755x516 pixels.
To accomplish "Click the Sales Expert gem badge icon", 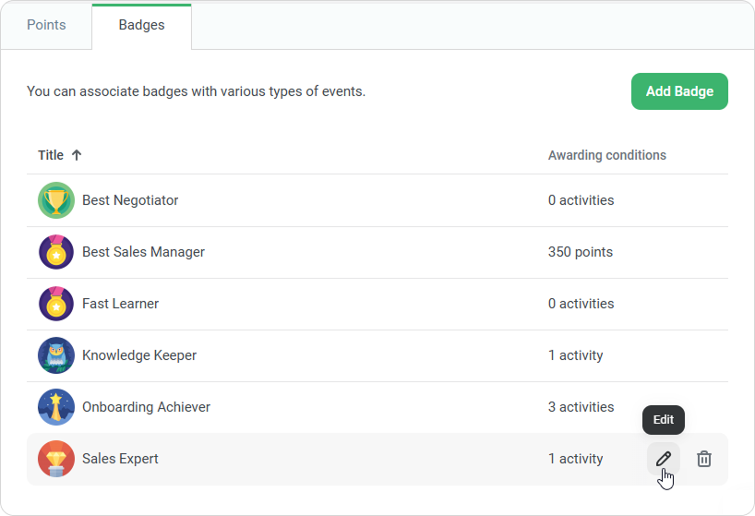I will click(x=56, y=459).
